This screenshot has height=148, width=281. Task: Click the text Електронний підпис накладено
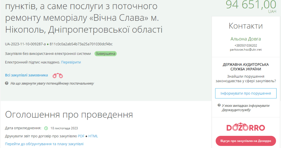[x=33, y=62]
